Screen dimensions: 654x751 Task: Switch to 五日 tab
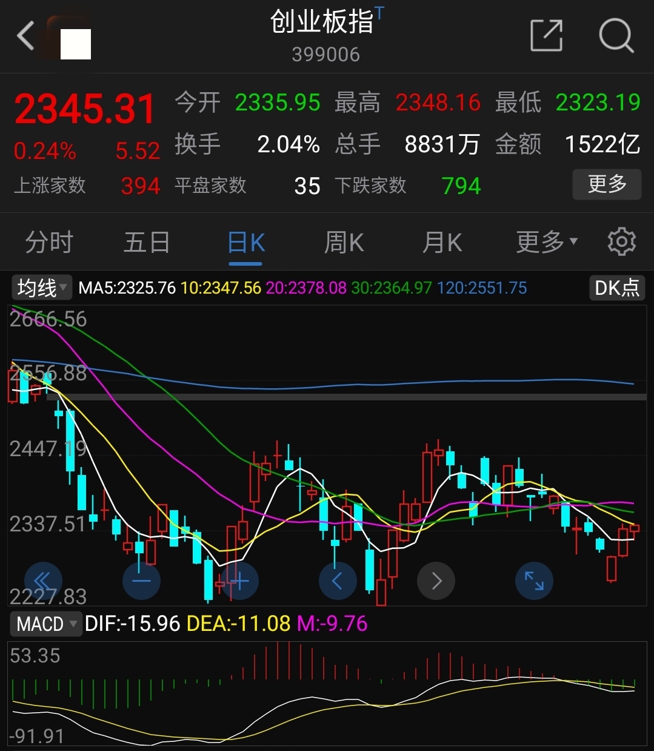(147, 242)
